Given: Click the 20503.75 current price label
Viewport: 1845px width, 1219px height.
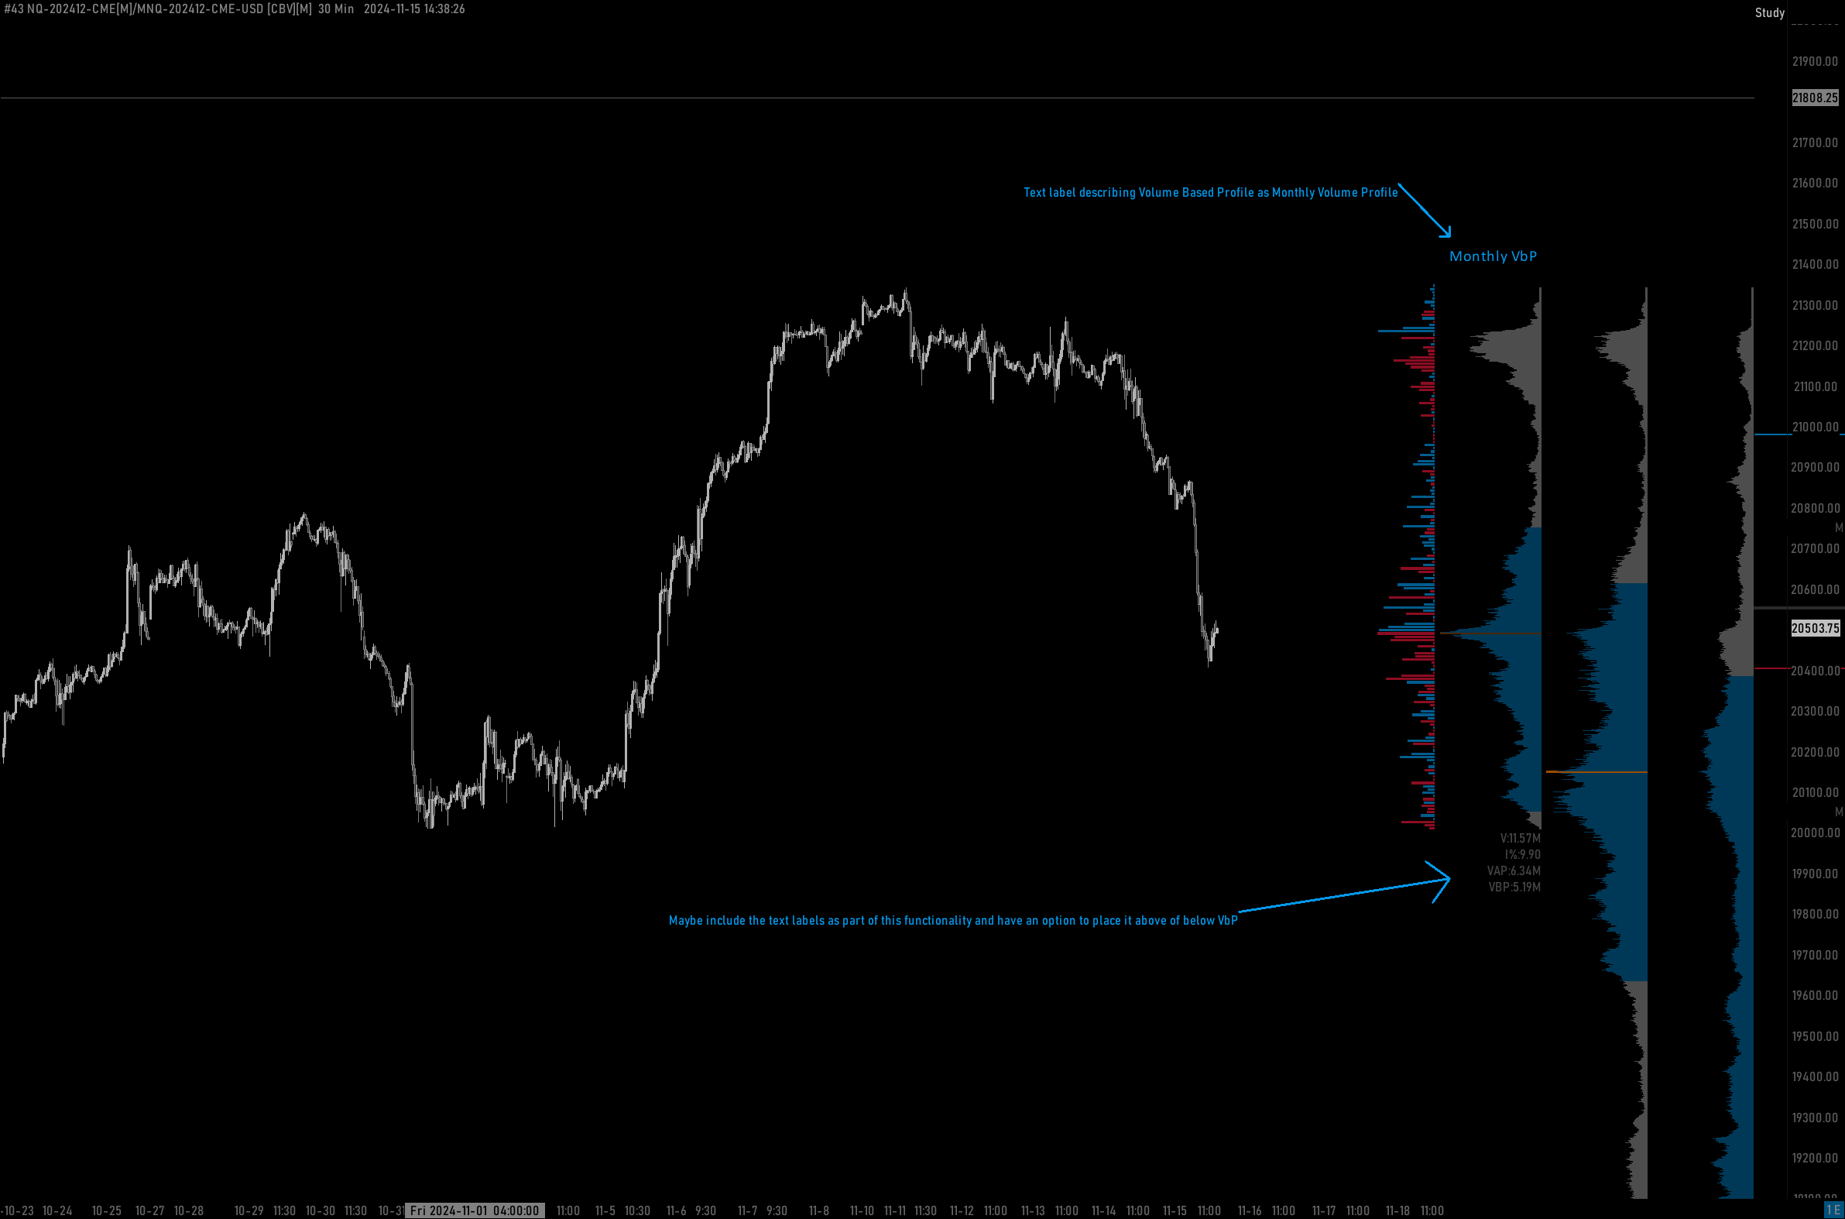Looking at the screenshot, I should coord(1815,628).
